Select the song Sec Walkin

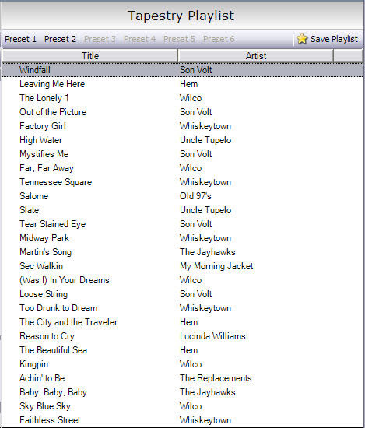point(41,266)
